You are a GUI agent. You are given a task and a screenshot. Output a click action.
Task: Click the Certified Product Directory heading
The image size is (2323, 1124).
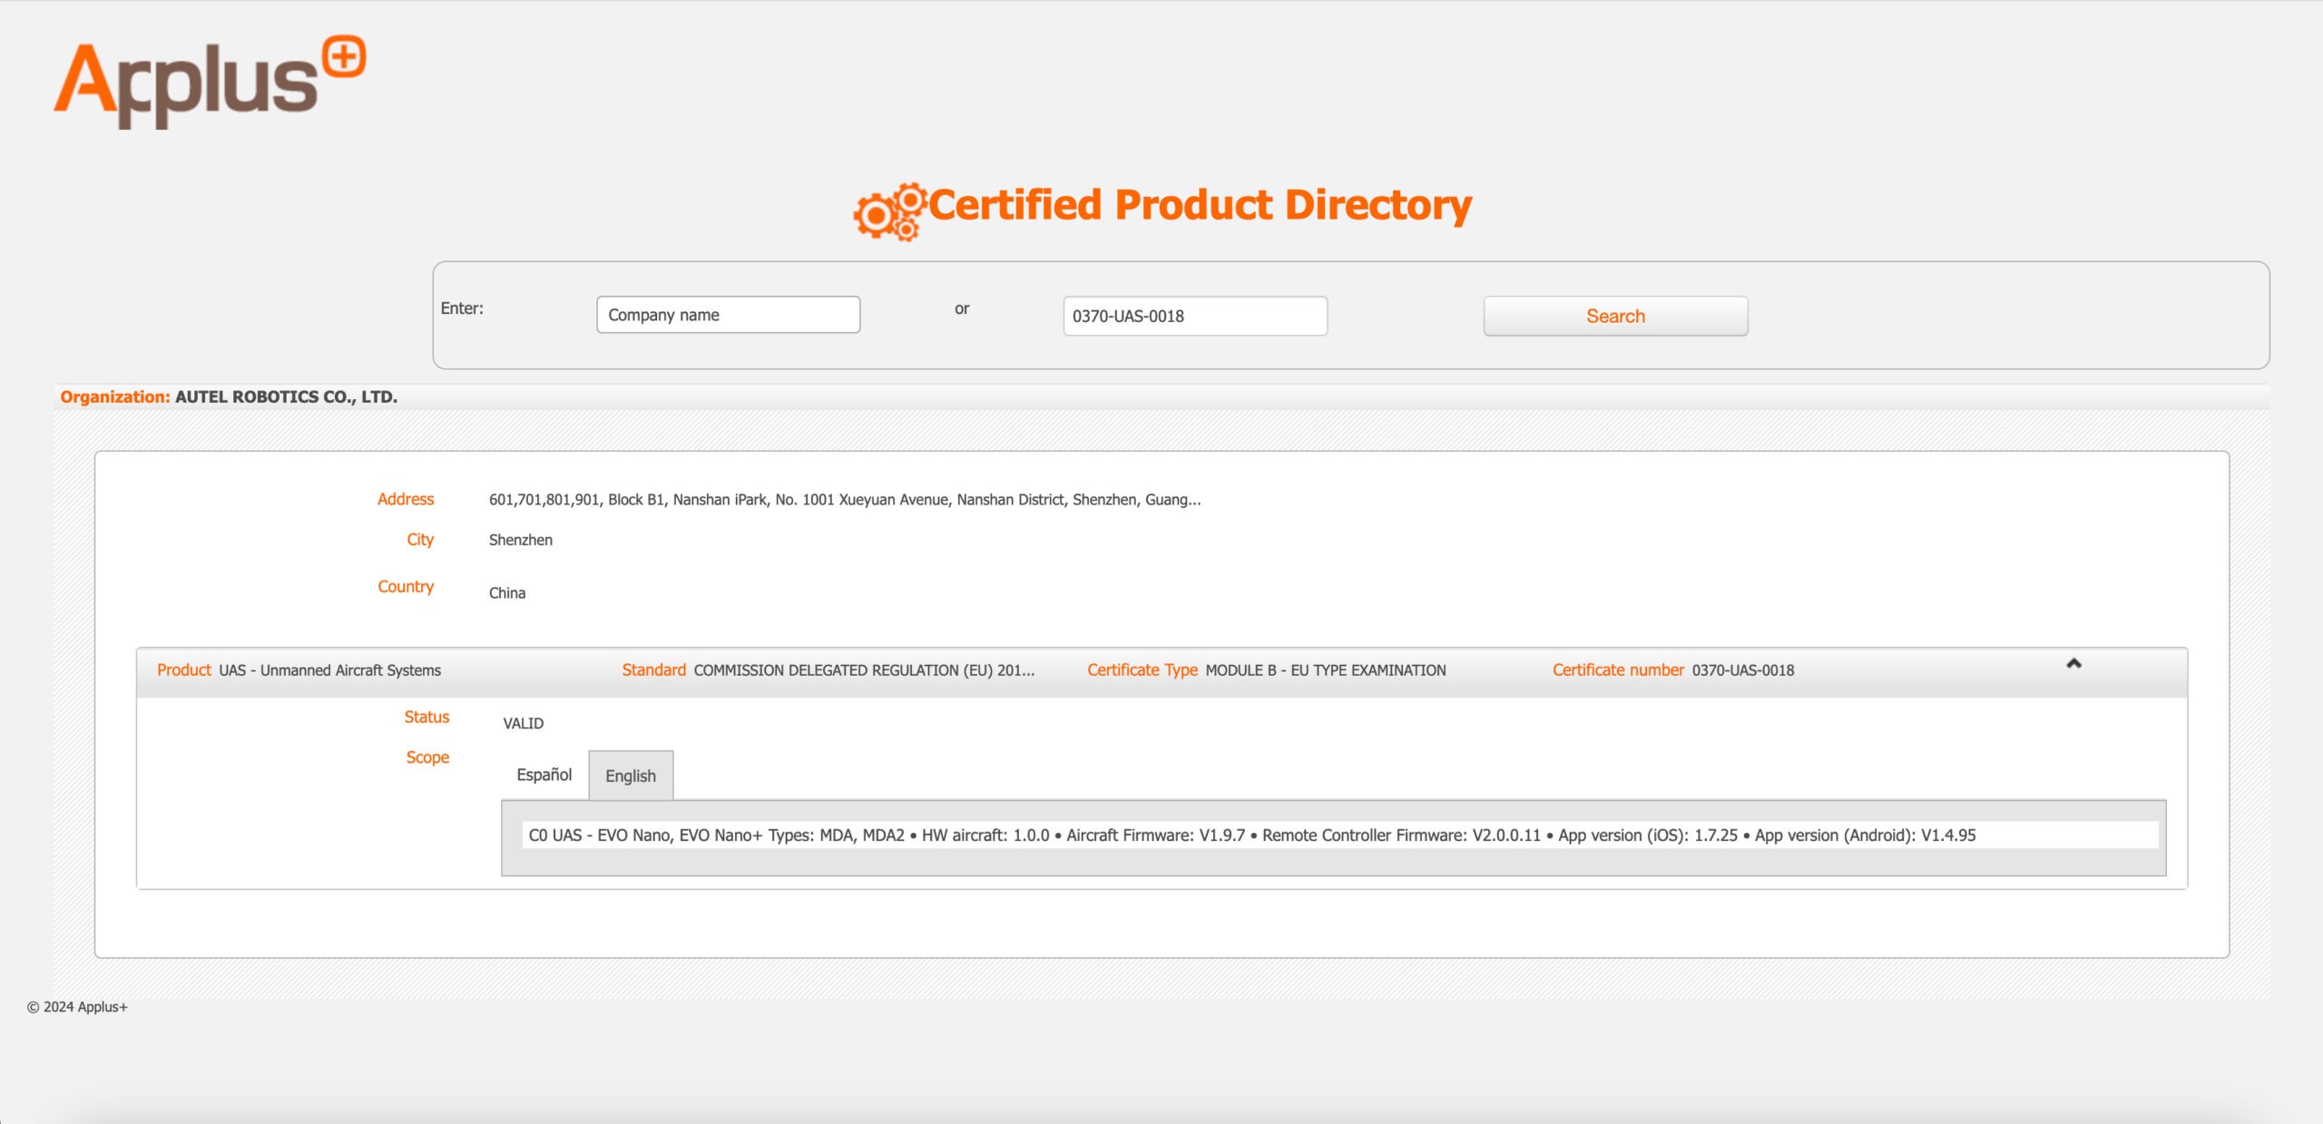pos(1200,205)
